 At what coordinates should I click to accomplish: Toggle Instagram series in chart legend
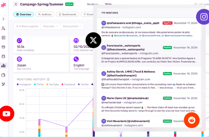[24, 84]
